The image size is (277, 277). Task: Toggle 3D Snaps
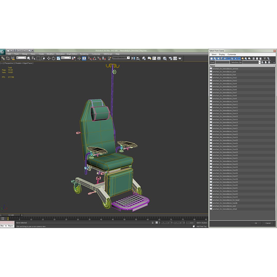(x=90, y=58)
